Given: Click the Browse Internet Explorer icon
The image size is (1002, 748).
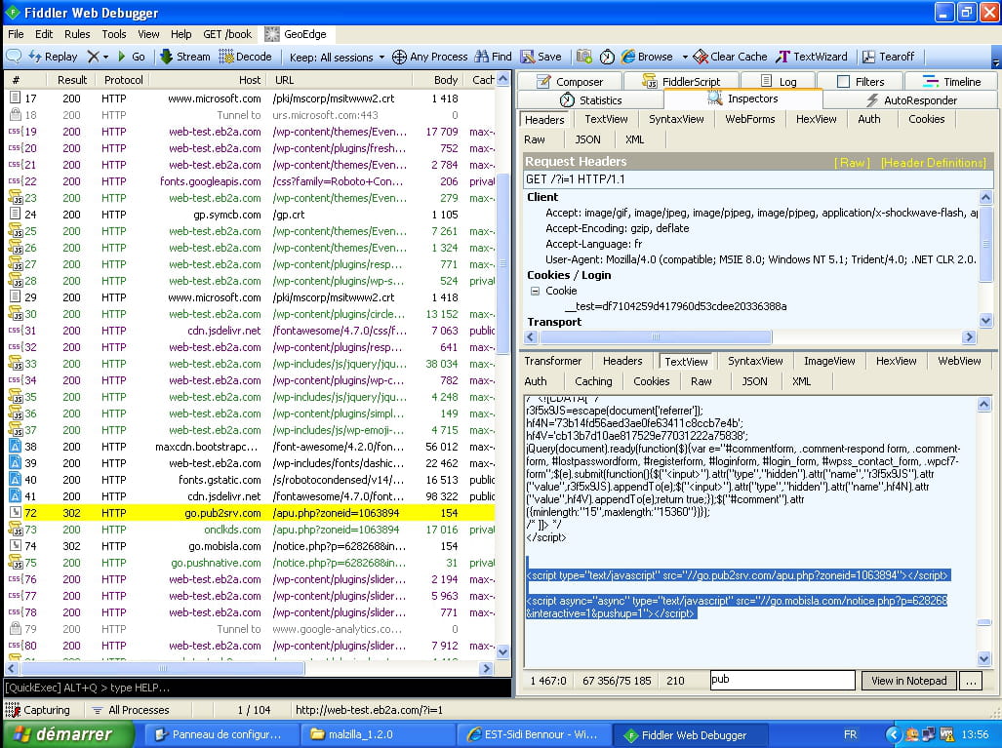Looking at the screenshot, I should pyautogui.click(x=628, y=57).
